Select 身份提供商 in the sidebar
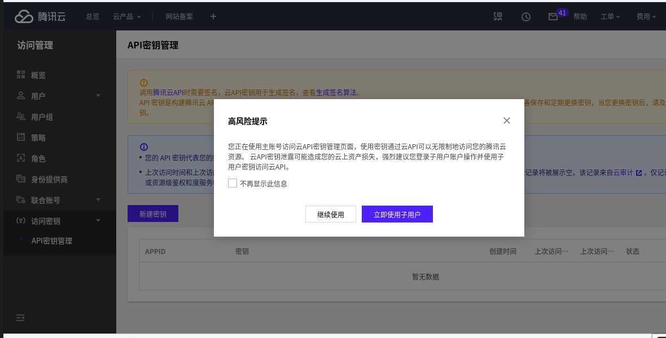This screenshot has height=338, width=666. coord(49,179)
